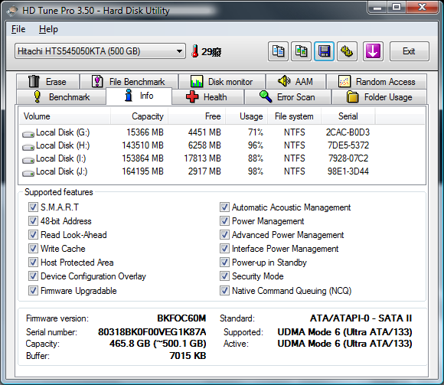This screenshot has height=385, width=444.
Task: Click the serial 98E1-3D44 cell
Action: (348, 171)
